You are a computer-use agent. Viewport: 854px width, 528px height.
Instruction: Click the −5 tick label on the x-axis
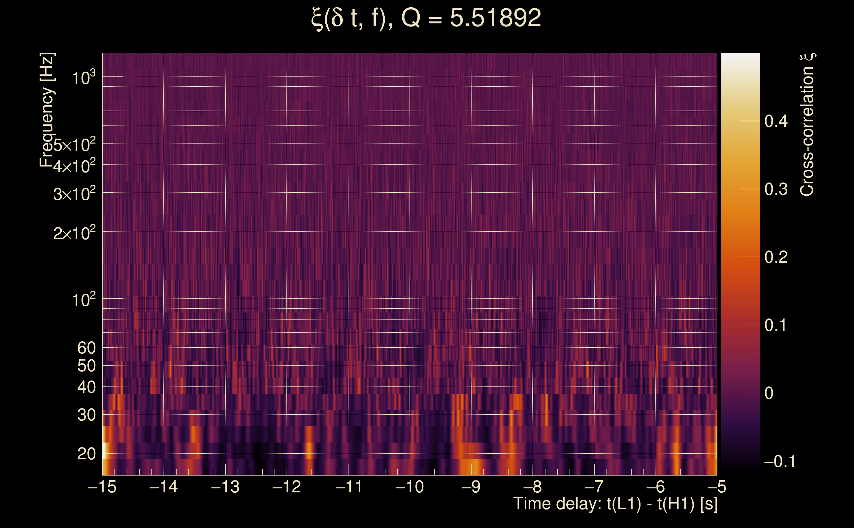[x=716, y=487]
